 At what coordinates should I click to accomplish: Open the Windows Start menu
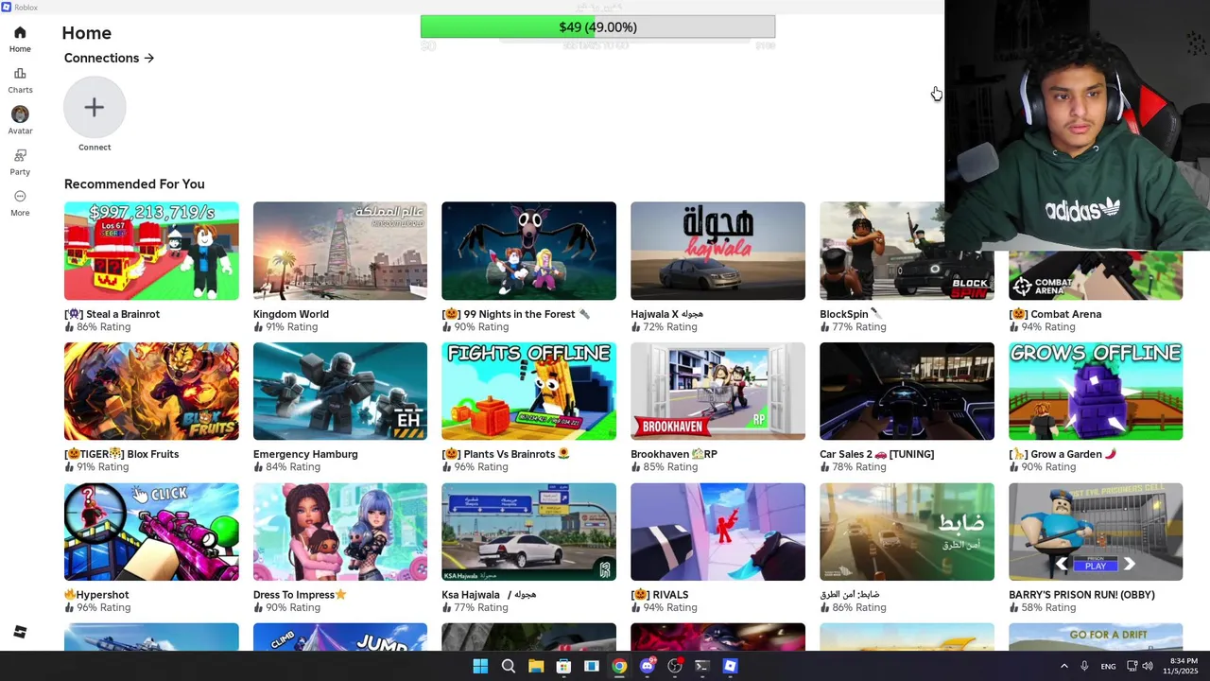click(480, 666)
